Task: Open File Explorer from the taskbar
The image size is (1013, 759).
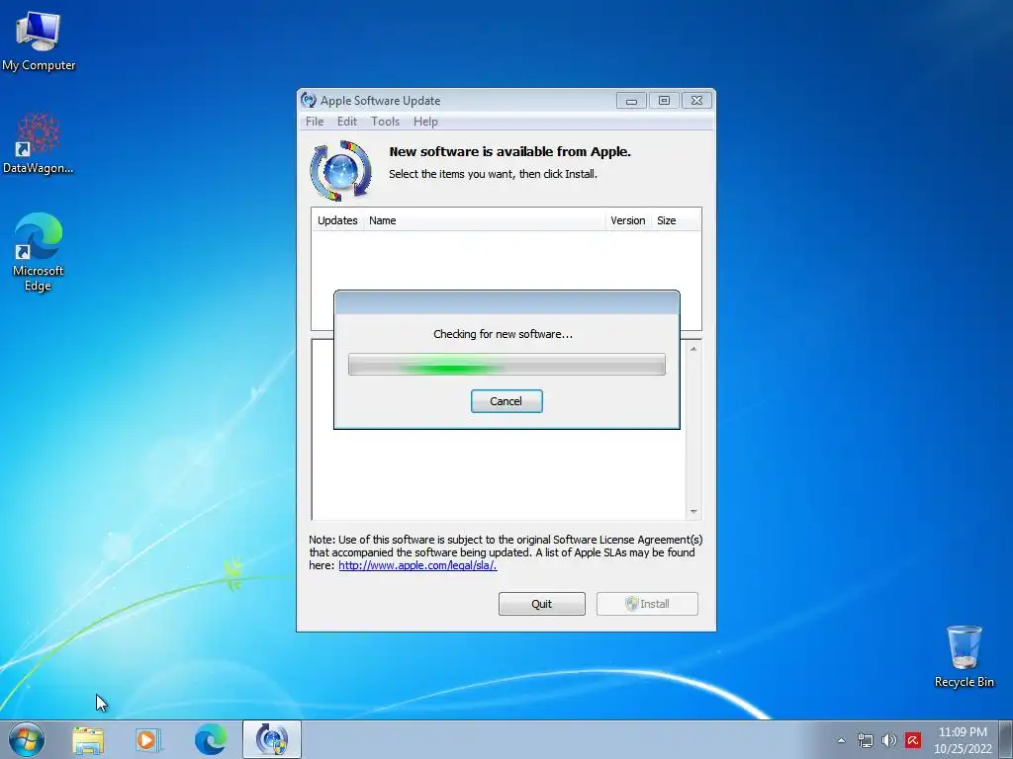Action: [x=88, y=740]
